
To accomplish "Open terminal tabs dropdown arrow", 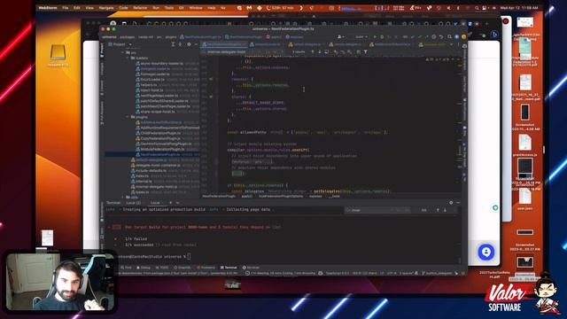I will pos(177,203).
